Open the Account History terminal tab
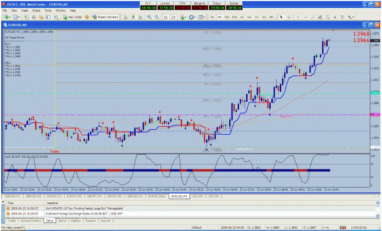 coord(31,221)
